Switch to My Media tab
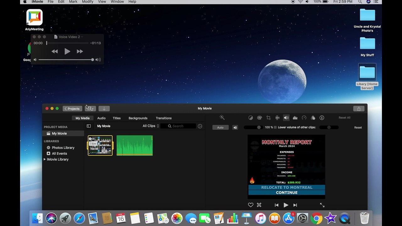This screenshot has height=226, width=402. pos(83,118)
